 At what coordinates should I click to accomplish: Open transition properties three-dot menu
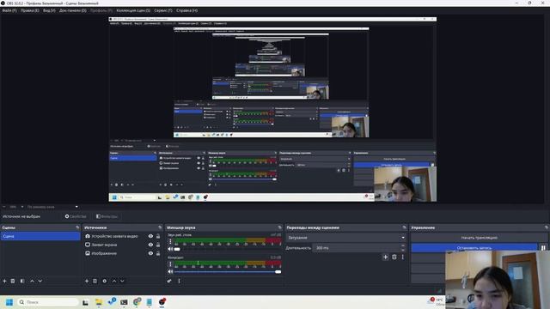point(403,257)
